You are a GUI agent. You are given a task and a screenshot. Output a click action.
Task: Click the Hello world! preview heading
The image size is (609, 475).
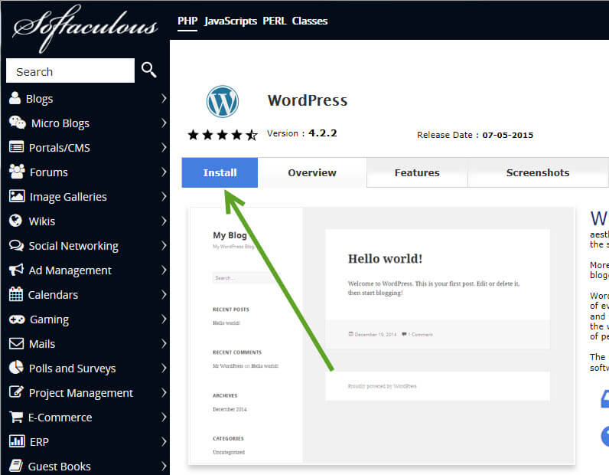coord(385,259)
